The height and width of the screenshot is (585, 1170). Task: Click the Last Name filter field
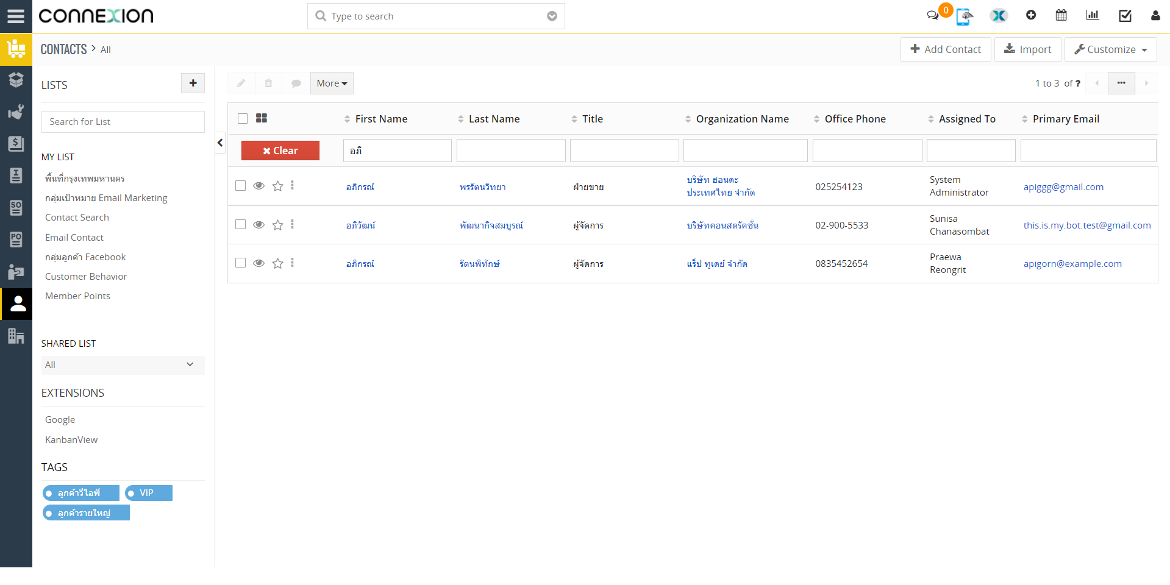[x=511, y=151]
